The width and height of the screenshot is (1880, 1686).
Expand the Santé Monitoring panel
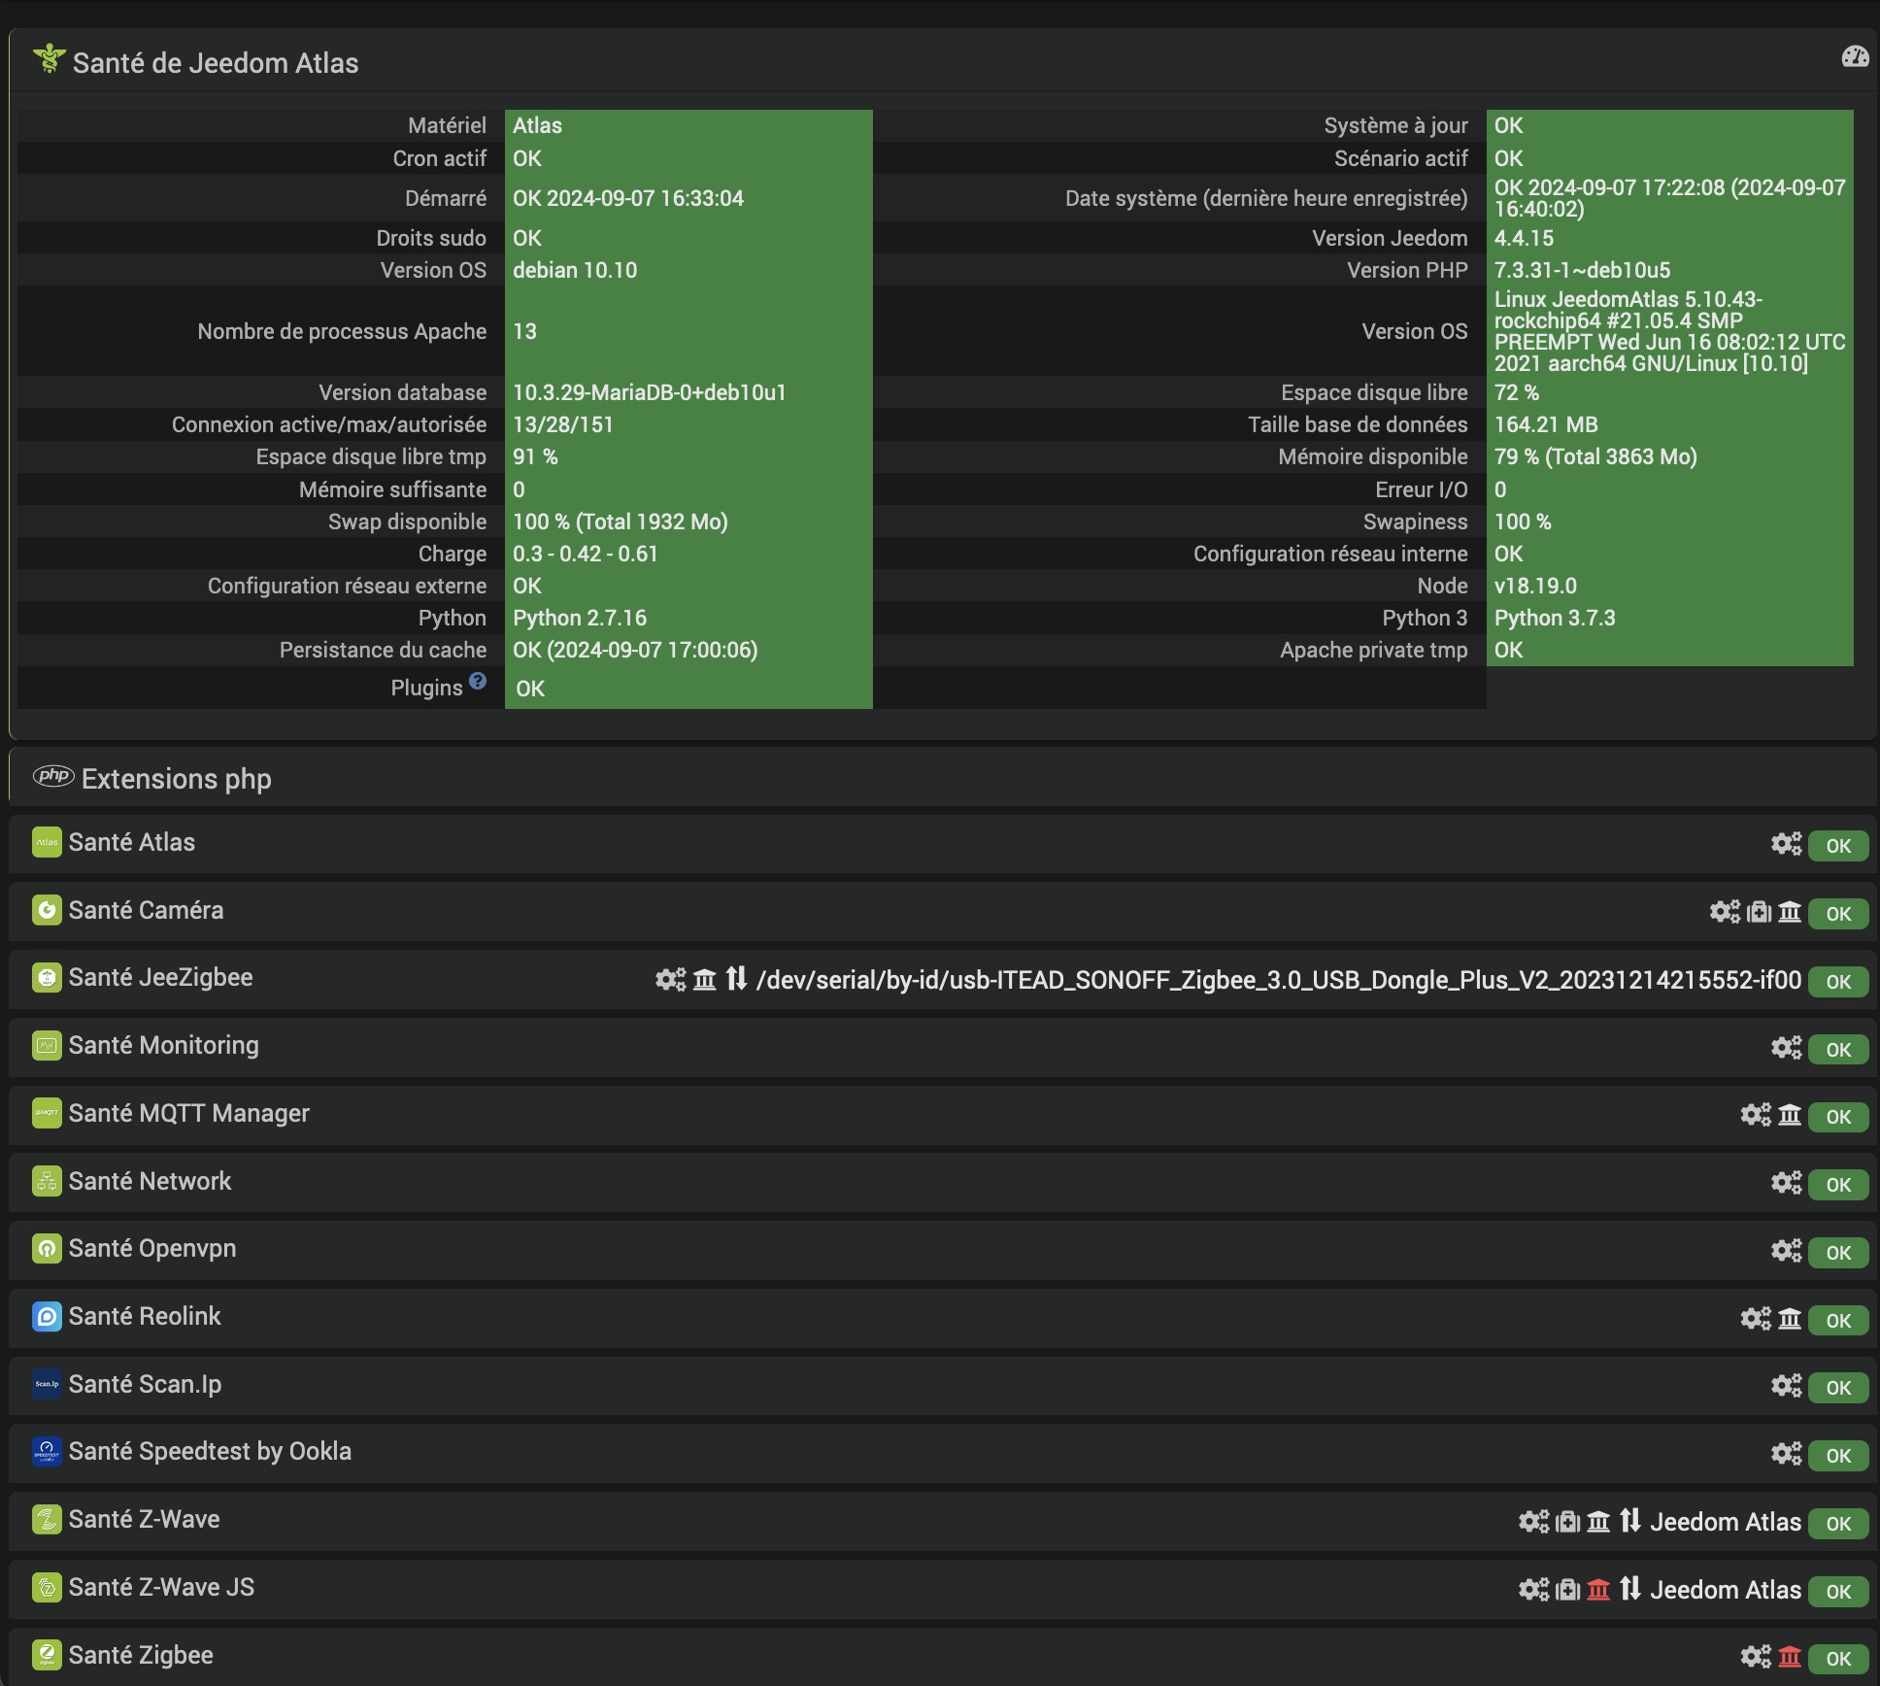pyautogui.click(x=163, y=1046)
